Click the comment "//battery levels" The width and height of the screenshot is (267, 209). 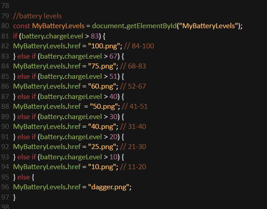click(x=38, y=16)
